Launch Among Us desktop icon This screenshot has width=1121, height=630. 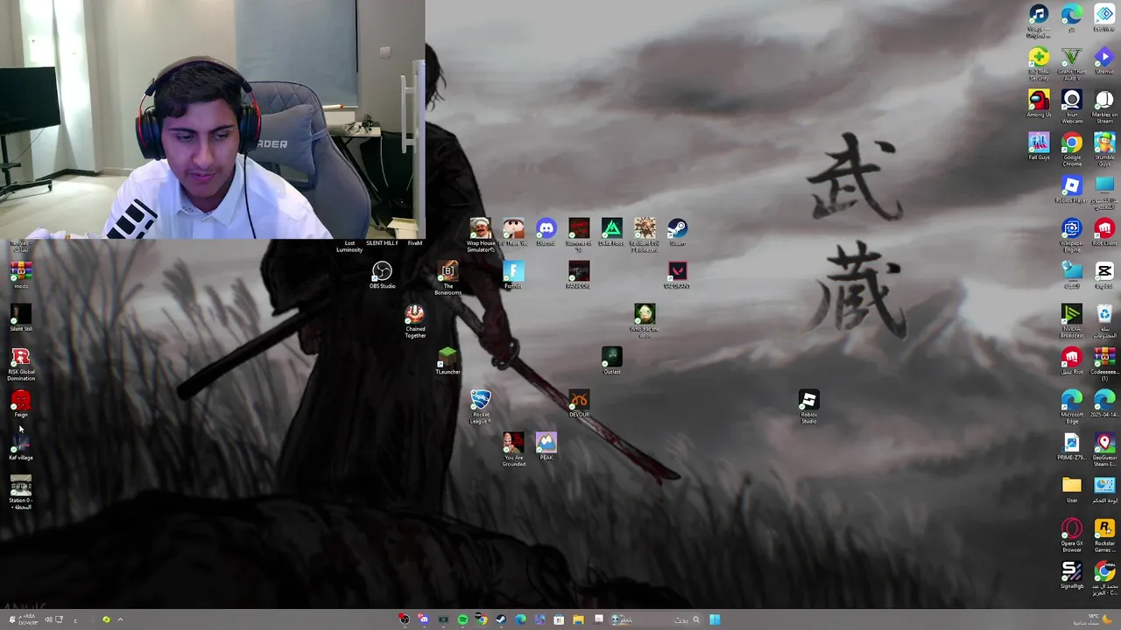[x=1039, y=103]
